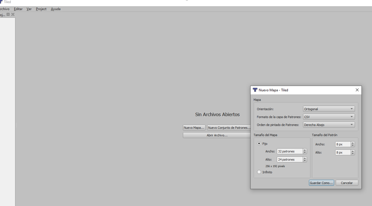Increase tile width (Tamaño del Patrón) up arrow
This screenshot has width=372, height=206.
[x=353, y=143]
